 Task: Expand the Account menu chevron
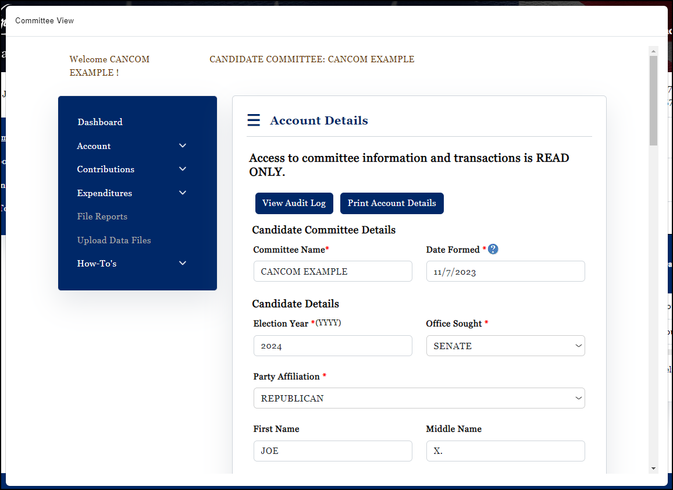[x=183, y=145]
